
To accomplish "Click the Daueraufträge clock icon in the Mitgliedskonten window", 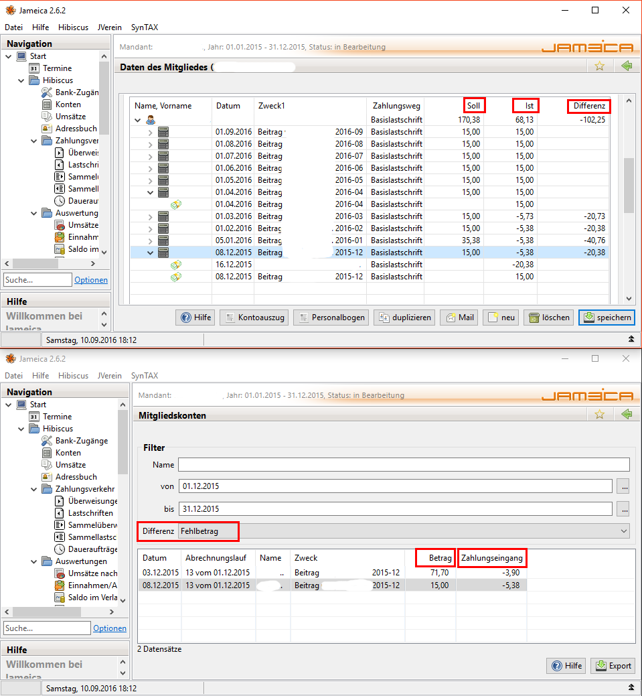I will 60,549.
